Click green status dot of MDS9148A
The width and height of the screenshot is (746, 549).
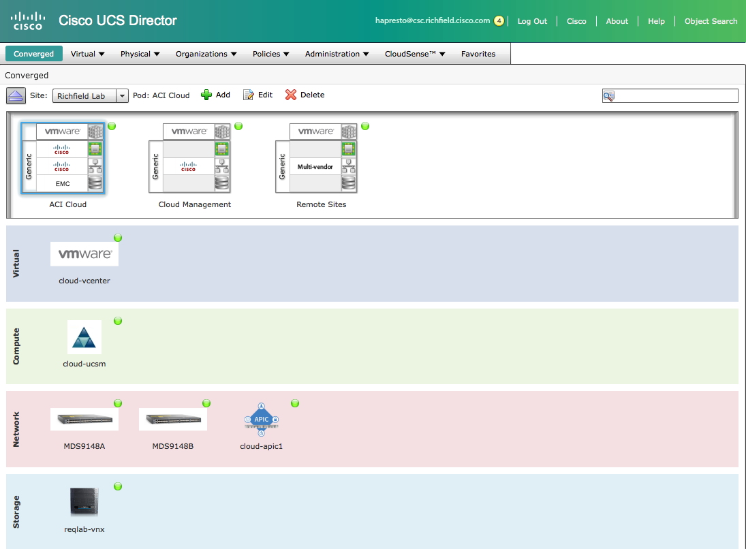coord(118,403)
